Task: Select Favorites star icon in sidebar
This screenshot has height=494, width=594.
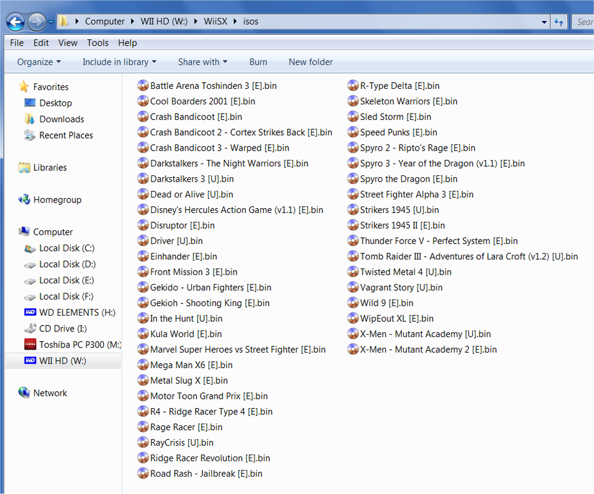Action: pyautogui.click(x=23, y=86)
